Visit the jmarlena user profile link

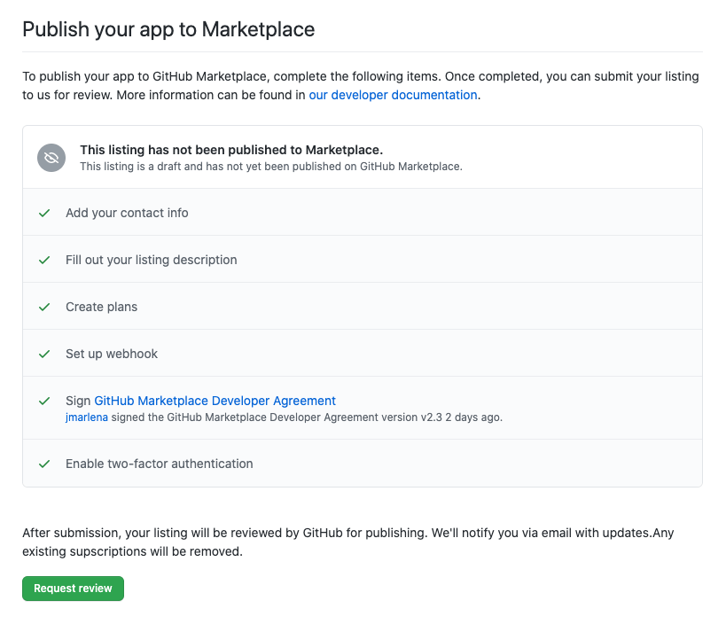(87, 417)
